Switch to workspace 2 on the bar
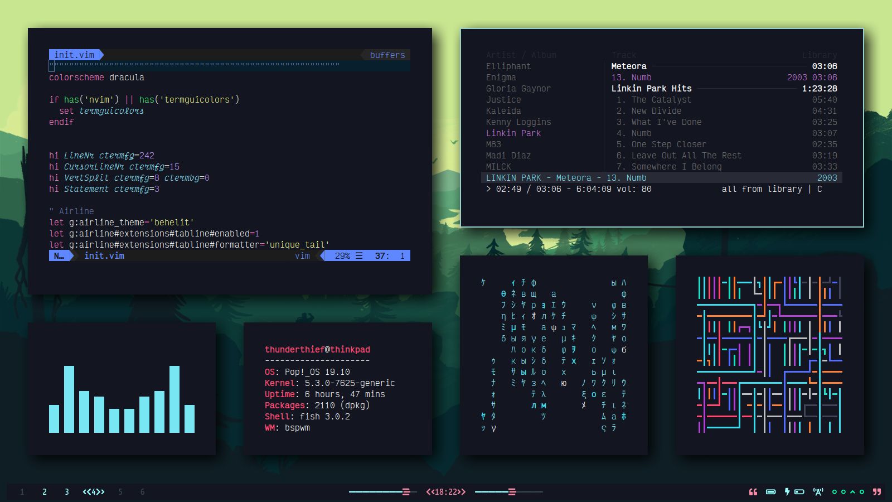Viewport: 892px width, 502px height. tap(45, 492)
